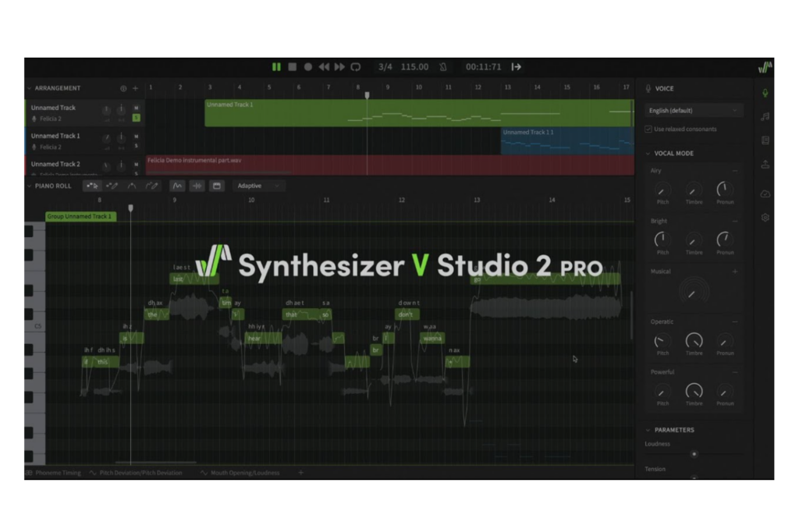Add a parameter panel with bottom plus

pyautogui.click(x=300, y=473)
